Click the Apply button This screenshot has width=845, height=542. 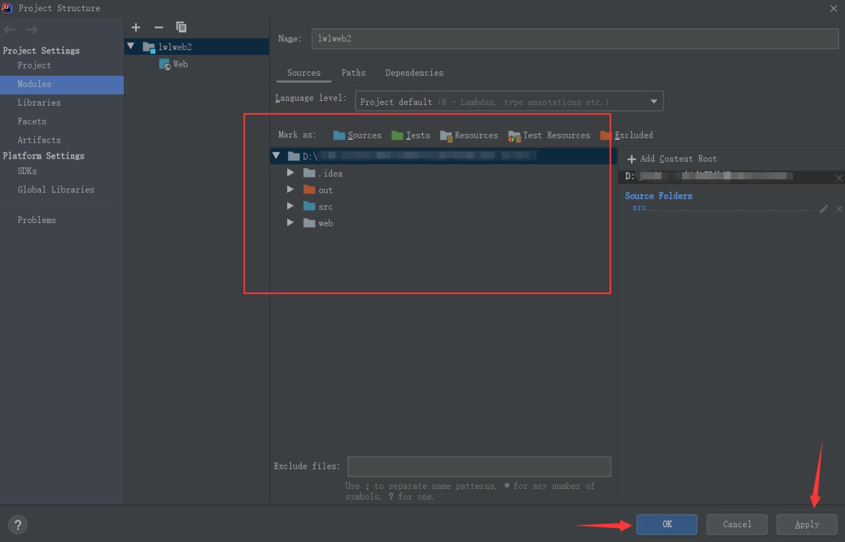click(807, 524)
